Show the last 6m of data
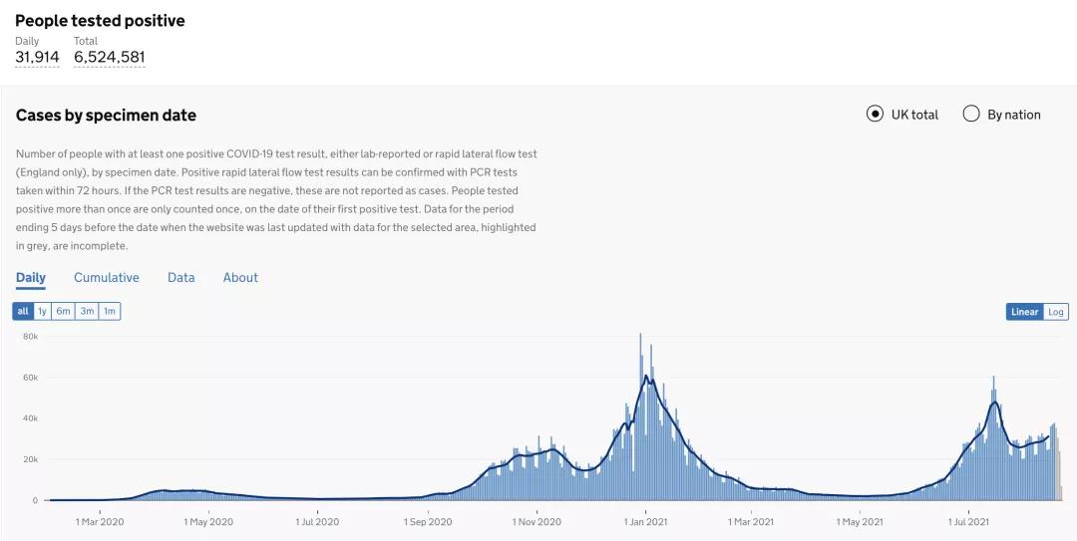The image size is (1077, 541). pos(63,311)
